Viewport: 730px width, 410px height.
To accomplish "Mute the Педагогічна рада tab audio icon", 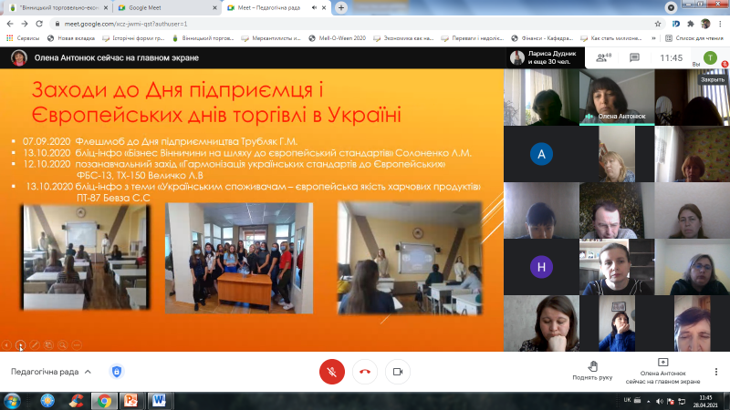I will click(314, 7).
